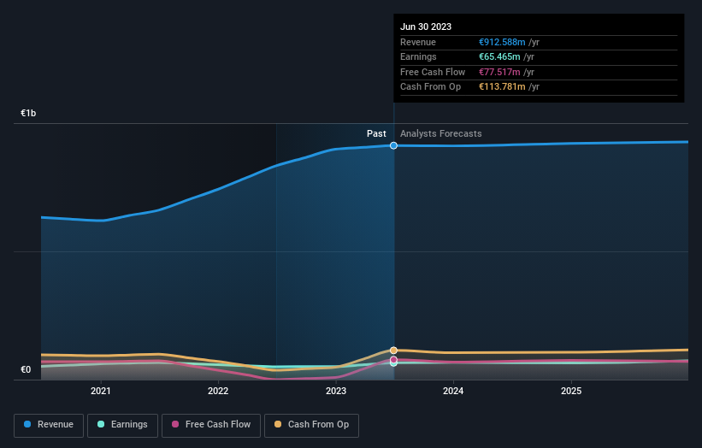702x448 pixels.
Task: Click the €912.588m revenue value
Action: point(502,42)
